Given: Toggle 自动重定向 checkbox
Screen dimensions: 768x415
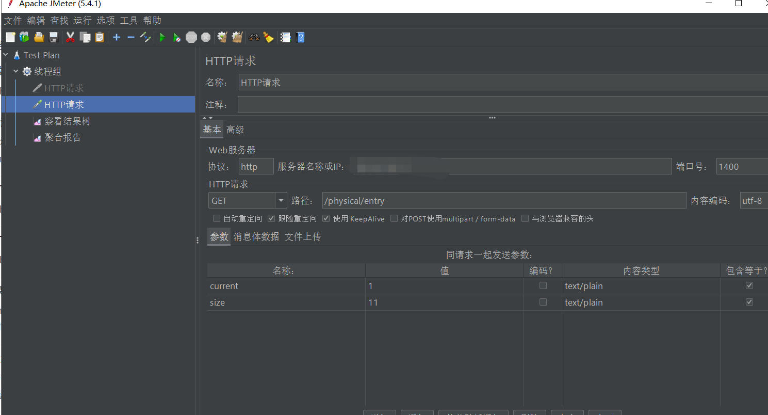Looking at the screenshot, I should pos(217,218).
